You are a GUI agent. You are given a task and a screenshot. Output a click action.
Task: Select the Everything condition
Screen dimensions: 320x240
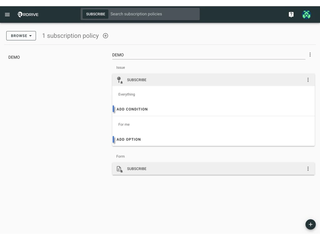pyautogui.click(x=127, y=94)
